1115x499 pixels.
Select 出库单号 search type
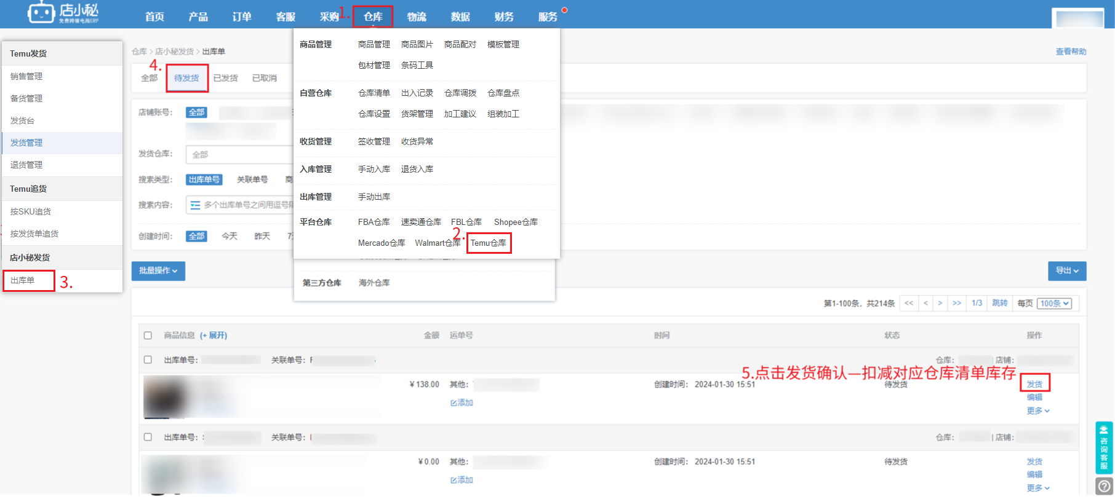pyautogui.click(x=204, y=179)
